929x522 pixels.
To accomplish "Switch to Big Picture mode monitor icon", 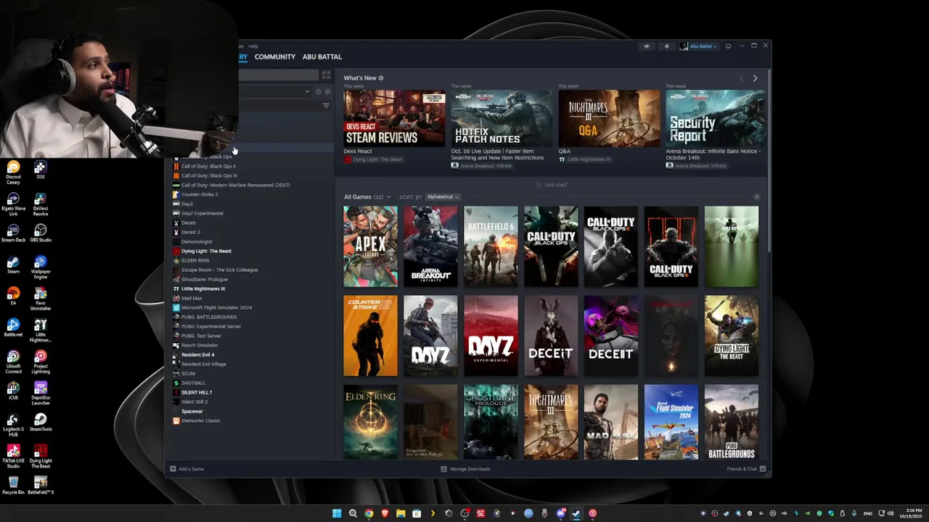I will pyautogui.click(x=728, y=46).
